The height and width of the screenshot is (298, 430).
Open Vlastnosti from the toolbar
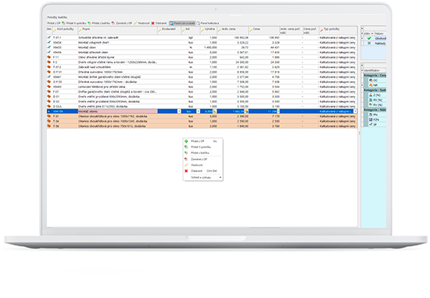[142, 23]
